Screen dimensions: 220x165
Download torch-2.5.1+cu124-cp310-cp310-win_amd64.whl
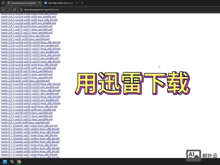30,87
